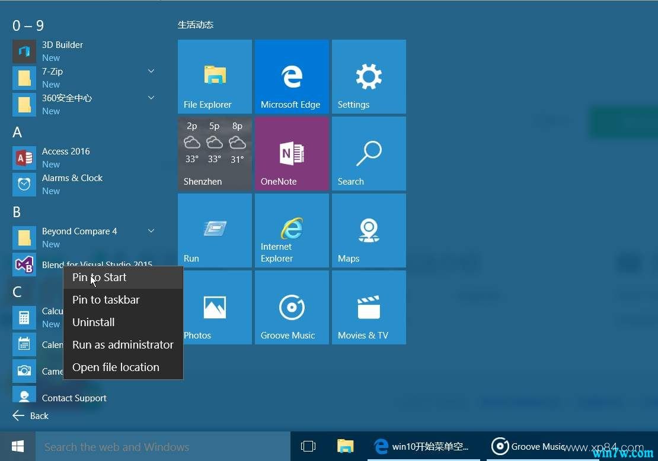Choose Uninstall from the context menu
Image resolution: width=658 pixels, height=461 pixels.
[93, 322]
